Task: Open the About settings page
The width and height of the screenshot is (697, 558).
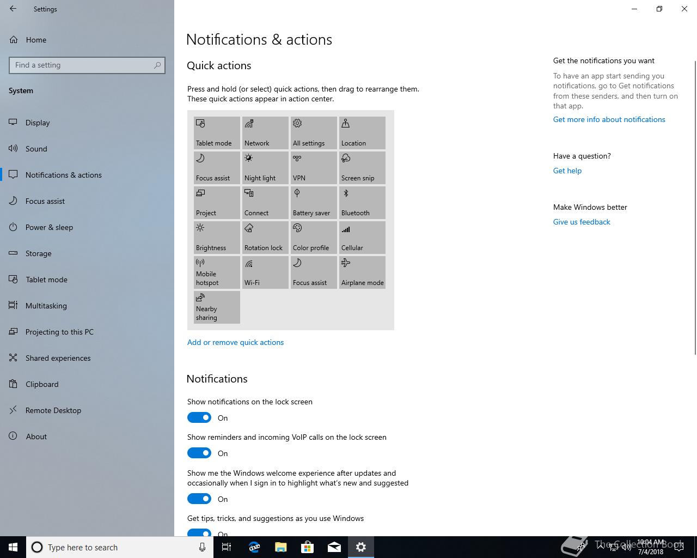Action: 87,436
